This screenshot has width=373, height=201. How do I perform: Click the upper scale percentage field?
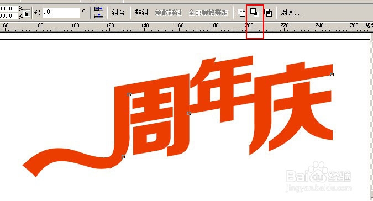(x=9, y=9)
